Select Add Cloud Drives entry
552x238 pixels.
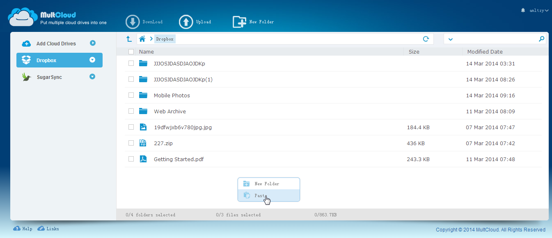pyautogui.click(x=60, y=43)
